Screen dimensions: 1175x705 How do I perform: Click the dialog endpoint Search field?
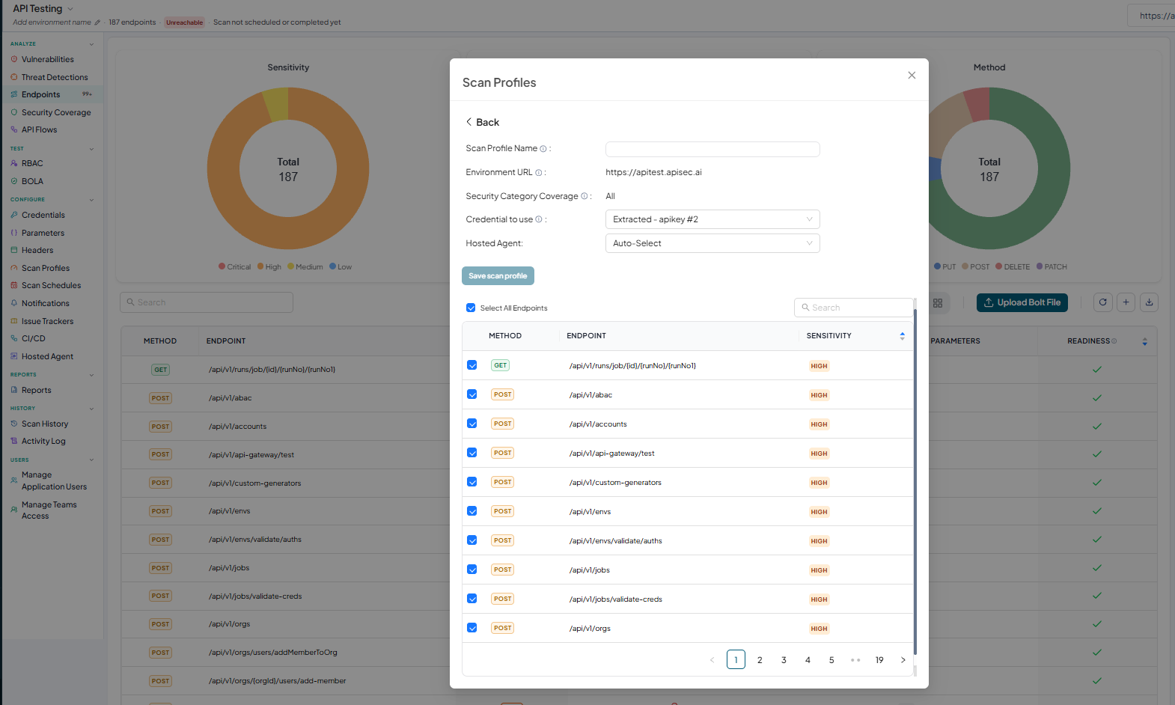pyautogui.click(x=853, y=308)
